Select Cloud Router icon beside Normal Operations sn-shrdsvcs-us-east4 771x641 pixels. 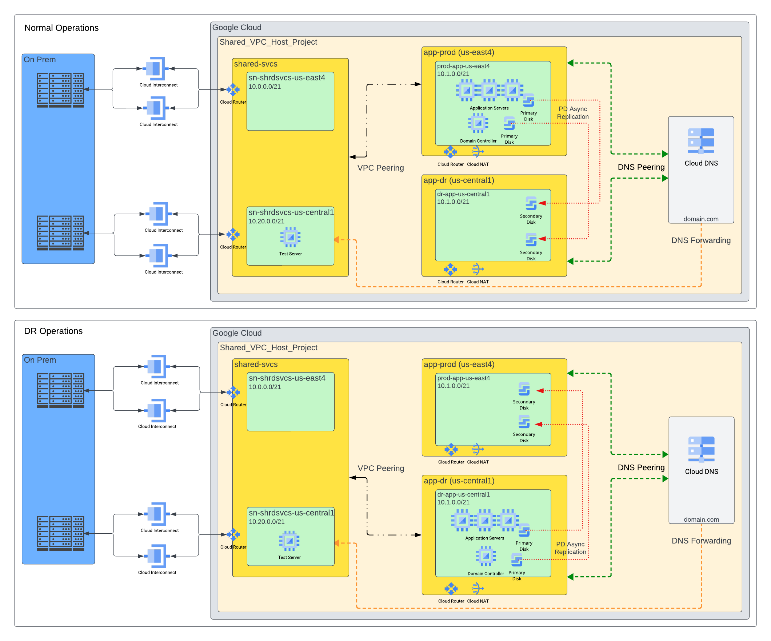[233, 89]
